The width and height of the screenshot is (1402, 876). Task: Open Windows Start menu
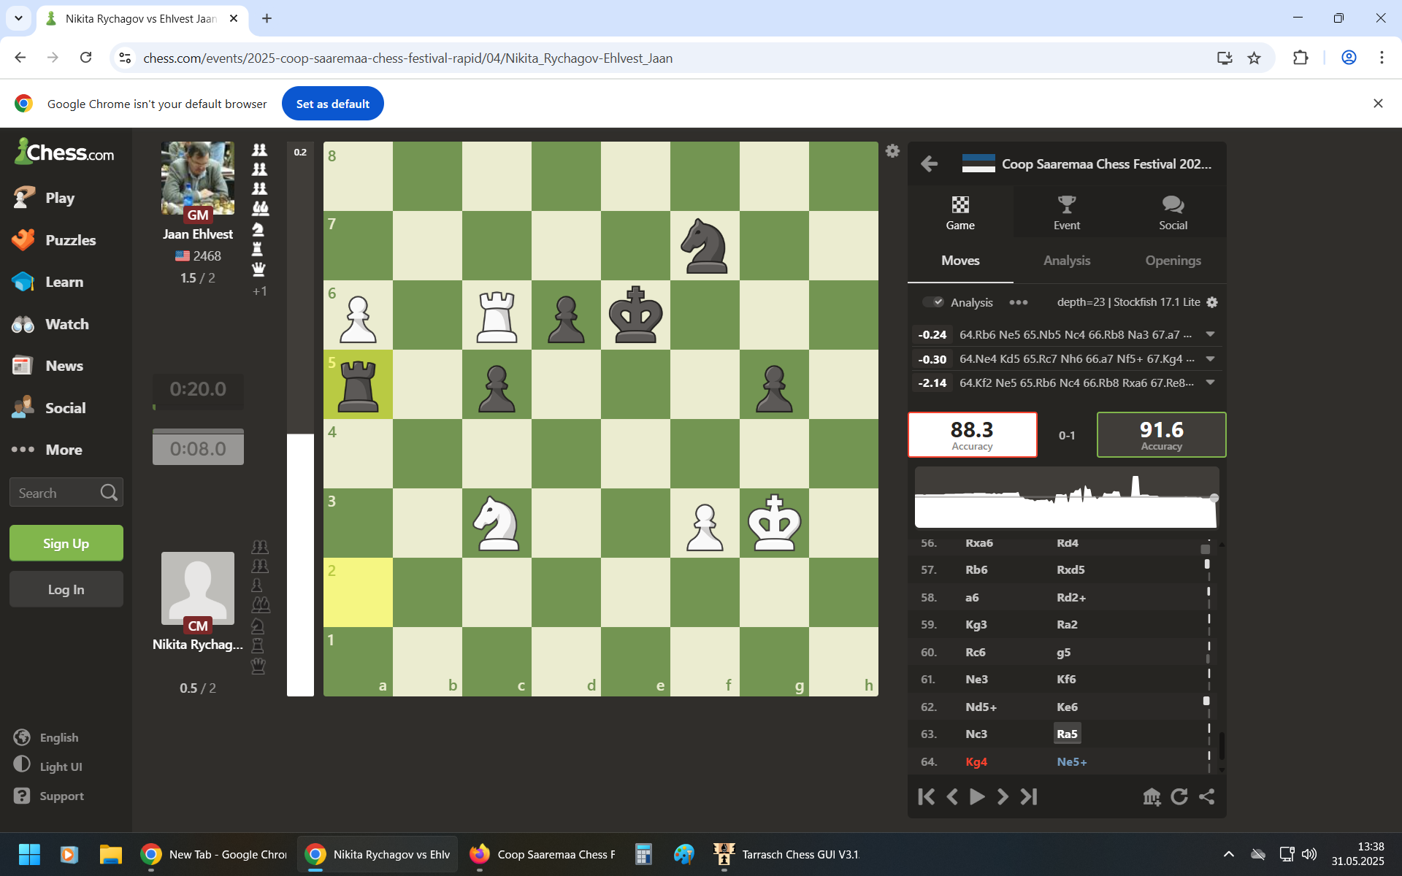pos(29,854)
